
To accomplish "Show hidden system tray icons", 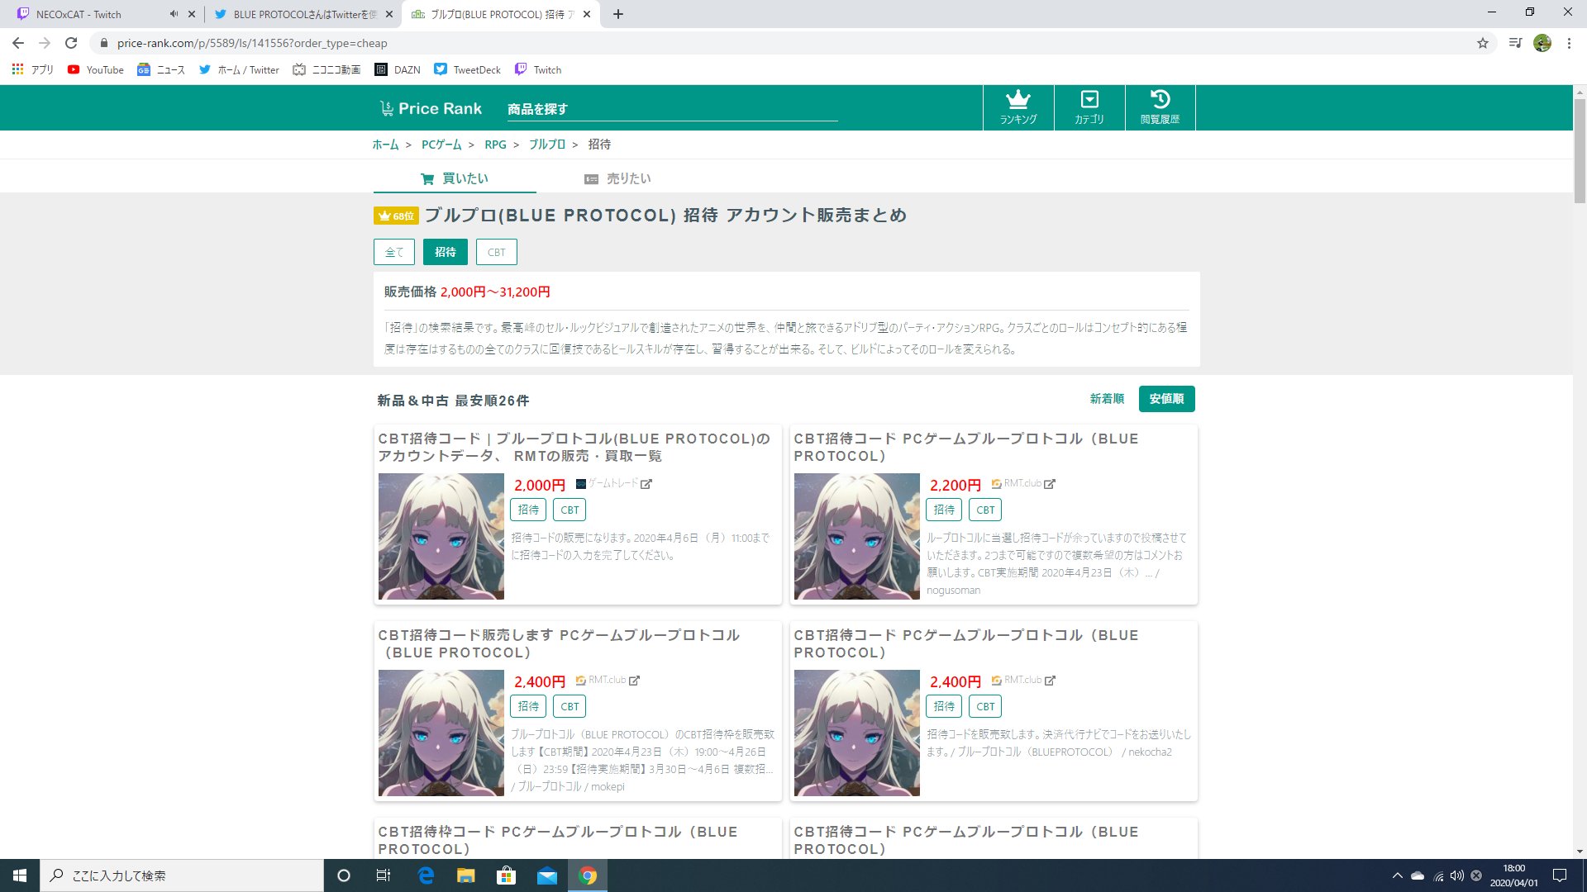I will (1397, 875).
